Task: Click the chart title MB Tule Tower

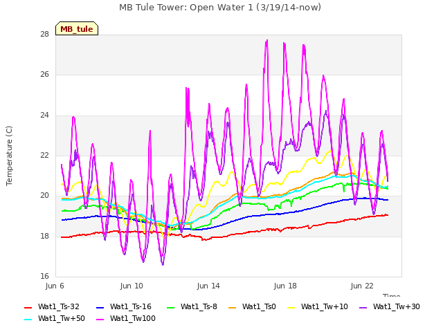Action: click(220, 8)
